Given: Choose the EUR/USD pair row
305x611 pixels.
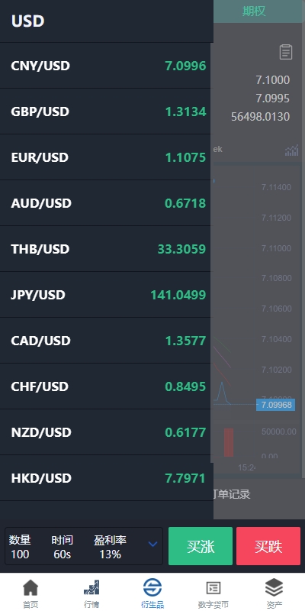Looking at the screenshot, I should click(107, 157).
